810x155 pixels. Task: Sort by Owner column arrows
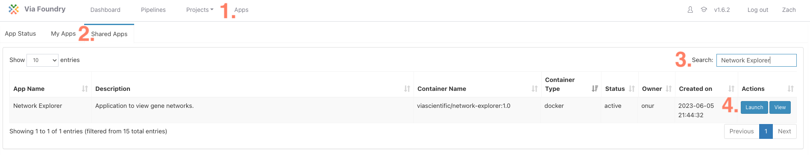tap(669, 89)
